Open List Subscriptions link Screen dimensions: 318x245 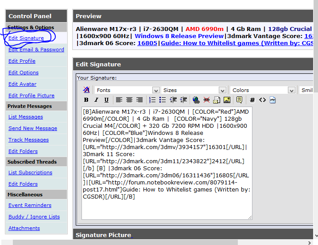pos(31,172)
